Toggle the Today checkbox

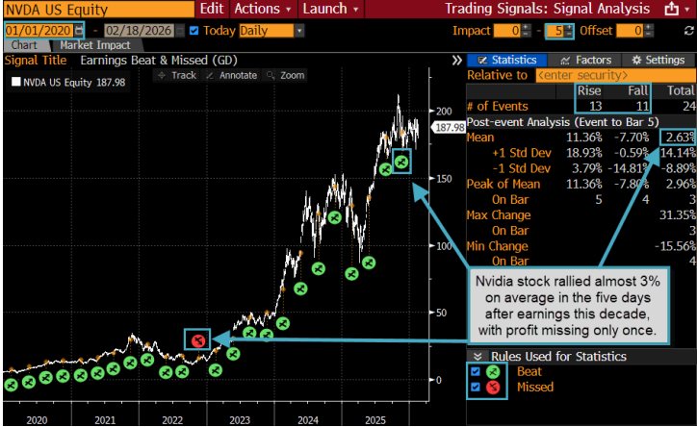pos(194,31)
